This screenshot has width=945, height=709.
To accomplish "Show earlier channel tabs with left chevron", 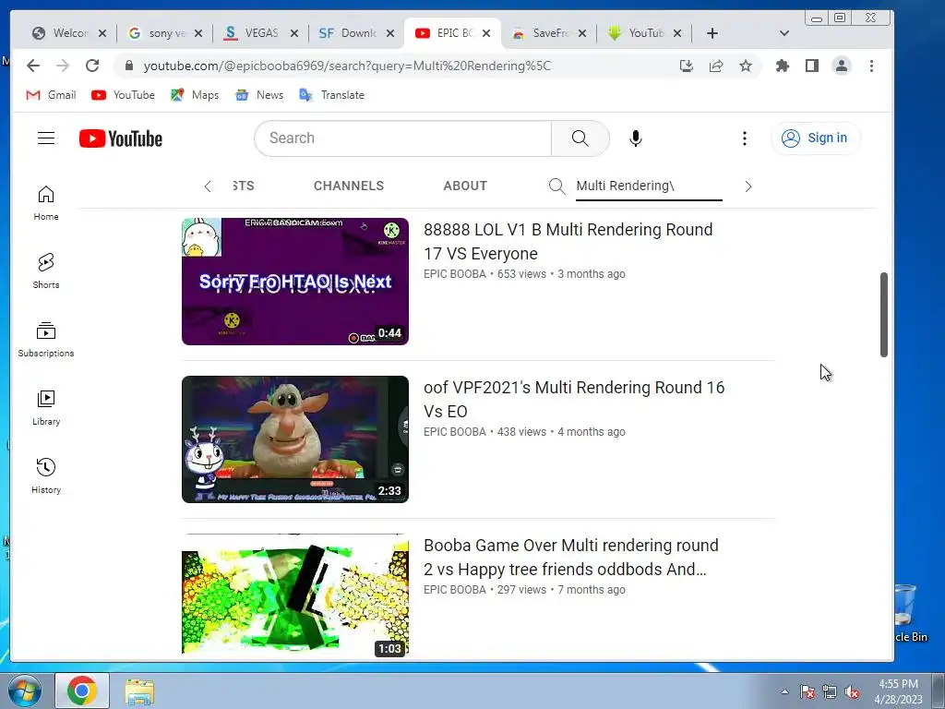I will [x=208, y=186].
